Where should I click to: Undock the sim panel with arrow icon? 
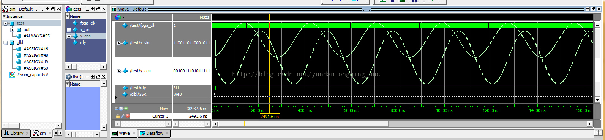[x=53, y=9]
